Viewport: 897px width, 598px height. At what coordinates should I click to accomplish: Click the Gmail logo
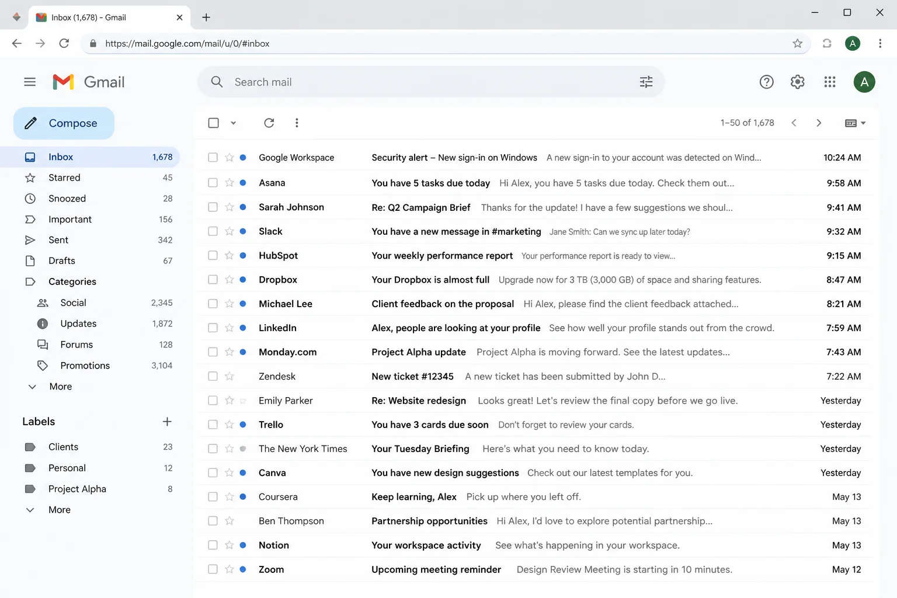(89, 82)
